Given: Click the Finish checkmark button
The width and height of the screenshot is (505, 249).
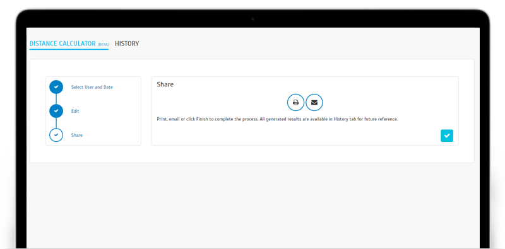Looking at the screenshot, I should tap(447, 136).
